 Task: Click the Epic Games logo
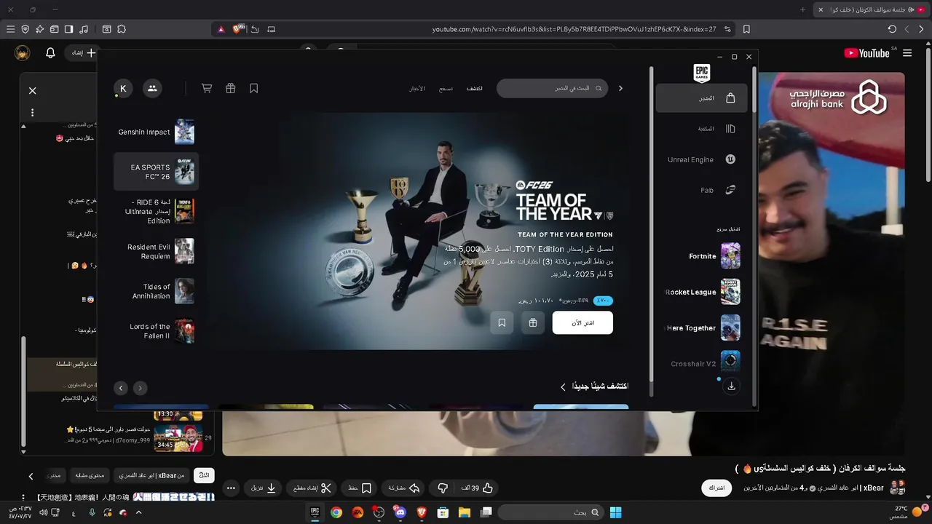click(702, 73)
